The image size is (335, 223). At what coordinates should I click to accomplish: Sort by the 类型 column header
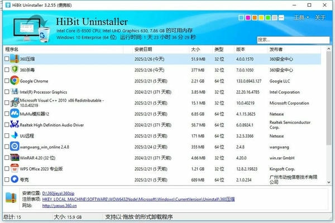[223, 49]
